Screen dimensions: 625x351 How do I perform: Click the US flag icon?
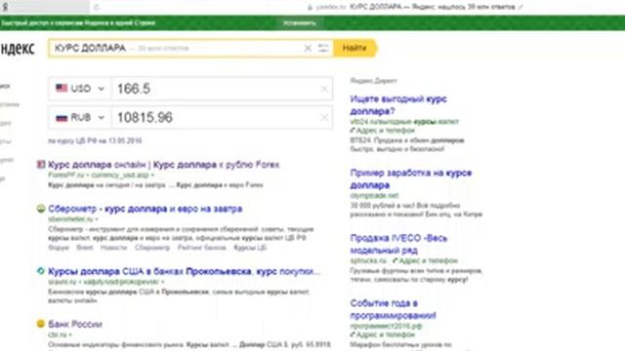[x=62, y=88]
